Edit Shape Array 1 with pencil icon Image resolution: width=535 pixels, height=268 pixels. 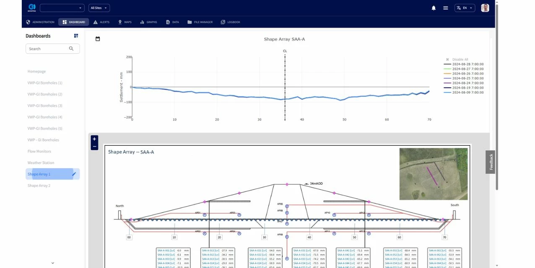click(74, 174)
